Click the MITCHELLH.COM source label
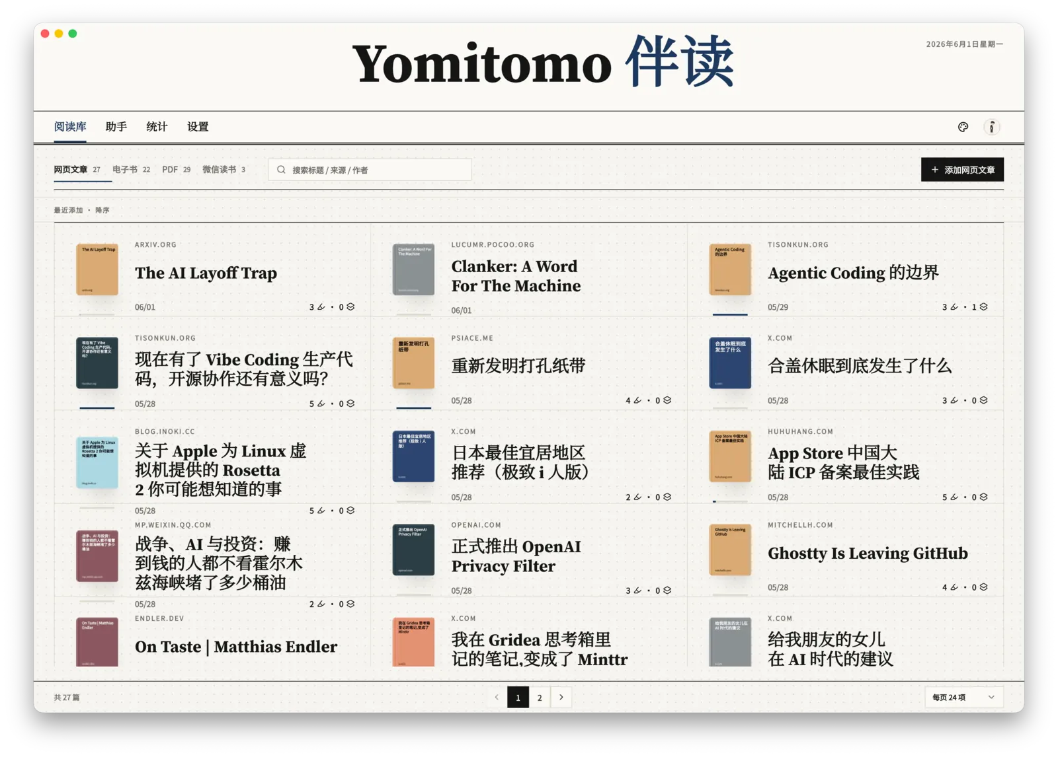 (800, 525)
